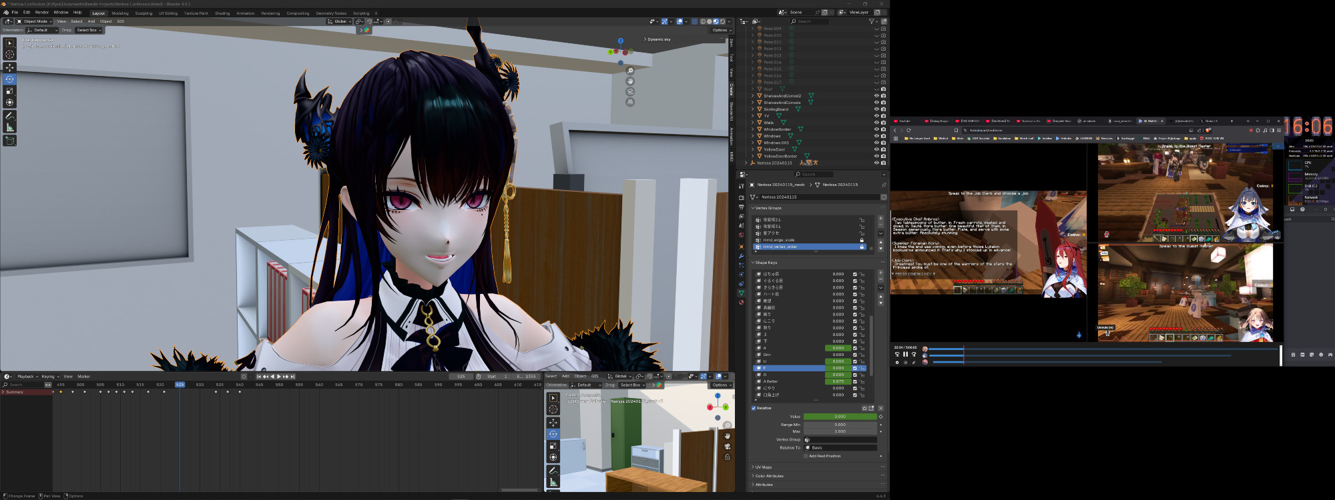1335x500 pixels.
Task: Select the Select Box tool in the main viewport toolbar
Action: click(10, 43)
